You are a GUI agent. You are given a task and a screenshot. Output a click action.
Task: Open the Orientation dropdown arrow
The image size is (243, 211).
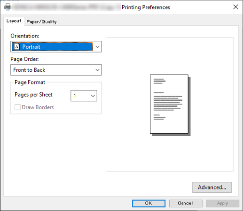click(x=97, y=46)
